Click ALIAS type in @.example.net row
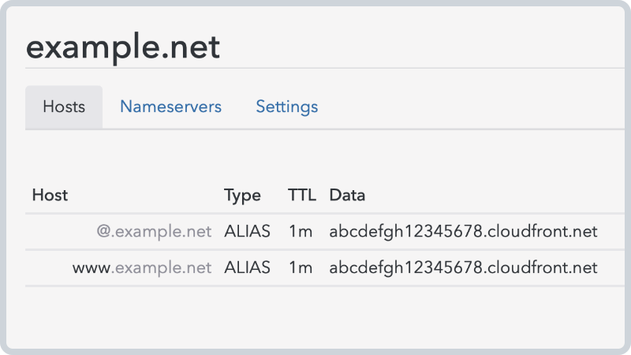 (247, 231)
